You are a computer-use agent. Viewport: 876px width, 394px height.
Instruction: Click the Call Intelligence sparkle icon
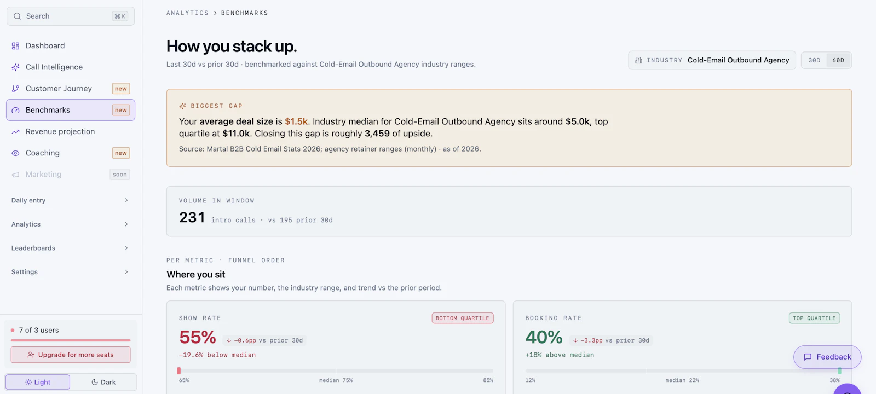click(15, 67)
